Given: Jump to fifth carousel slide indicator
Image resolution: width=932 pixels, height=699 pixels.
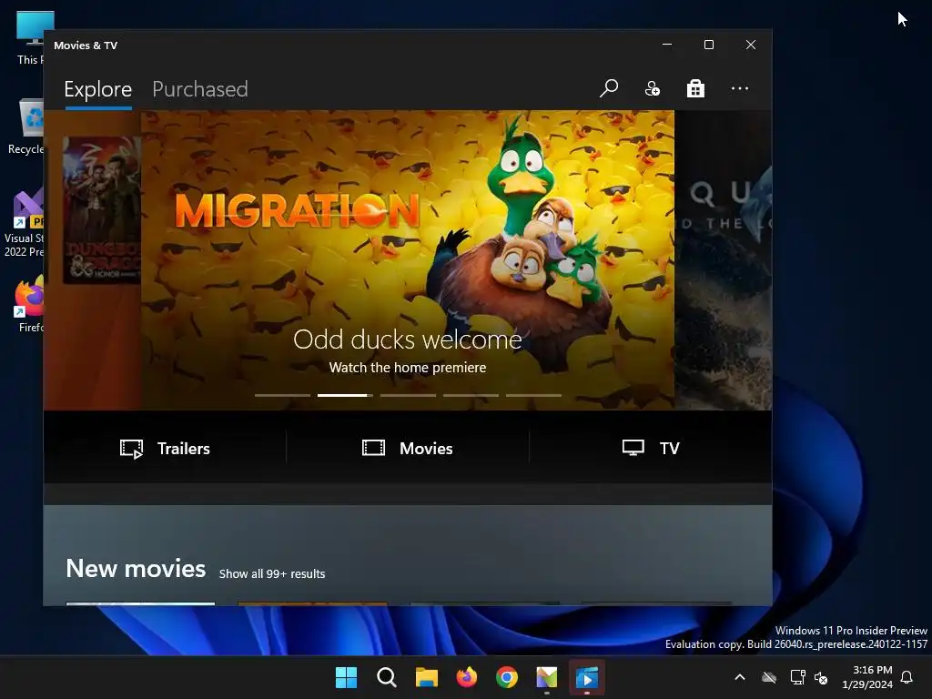Looking at the screenshot, I should (533, 395).
